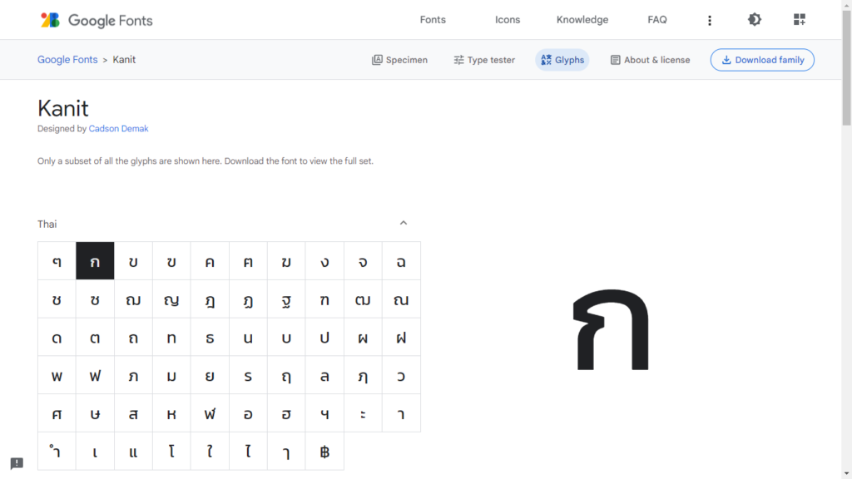The width and height of the screenshot is (852, 479).
Task: Go to Google Fonts breadcrumb link
Action: coord(67,60)
